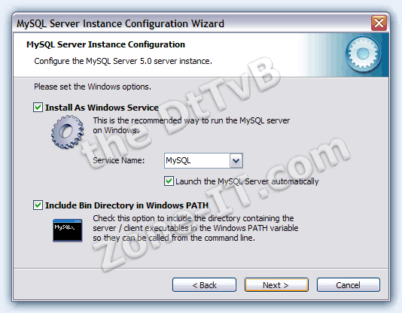Toggle Include Bin Directory in Windows PATH checkbox
Image resolution: width=402 pixels, height=313 pixels.
pyautogui.click(x=38, y=205)
